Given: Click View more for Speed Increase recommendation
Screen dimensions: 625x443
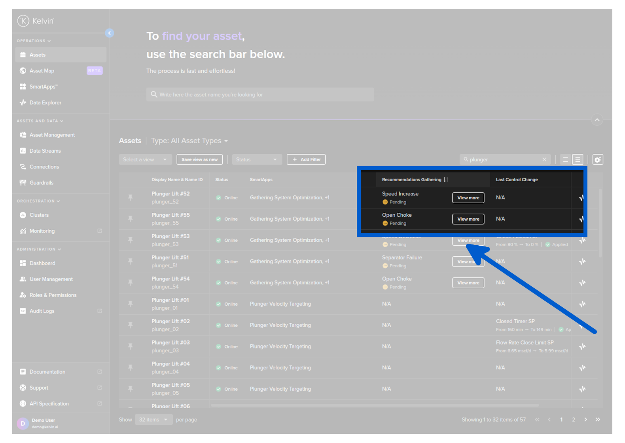Looking at the screenshot, I should click(468, 198).
